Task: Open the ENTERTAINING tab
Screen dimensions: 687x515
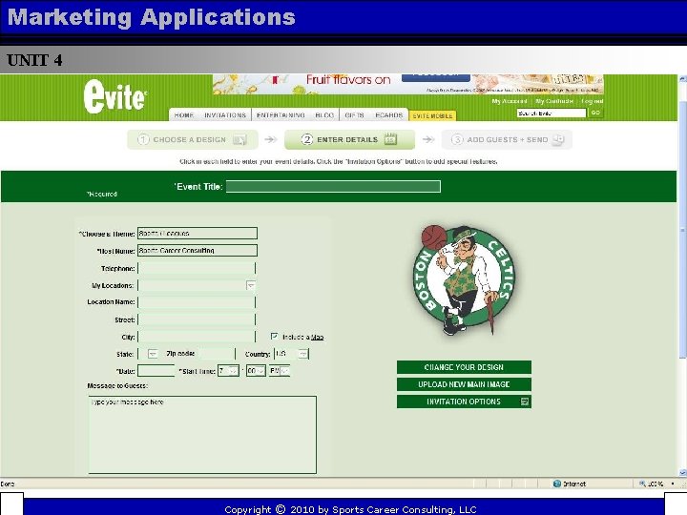Action: pos(281,115)
